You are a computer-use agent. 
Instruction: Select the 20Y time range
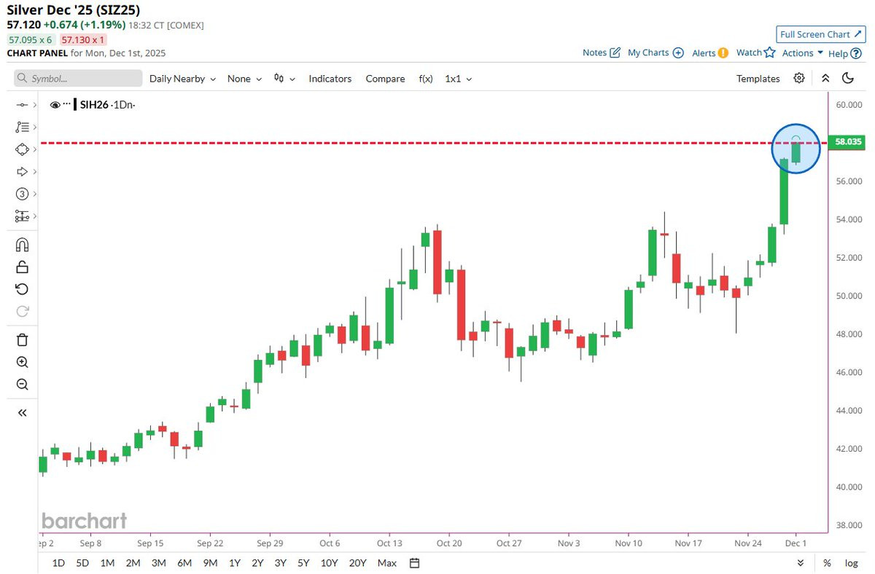[357, 562]
